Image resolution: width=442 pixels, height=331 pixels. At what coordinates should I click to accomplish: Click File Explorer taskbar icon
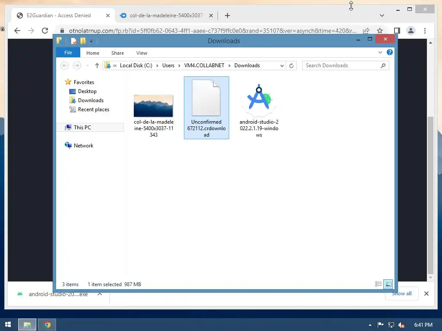[27, 325]
